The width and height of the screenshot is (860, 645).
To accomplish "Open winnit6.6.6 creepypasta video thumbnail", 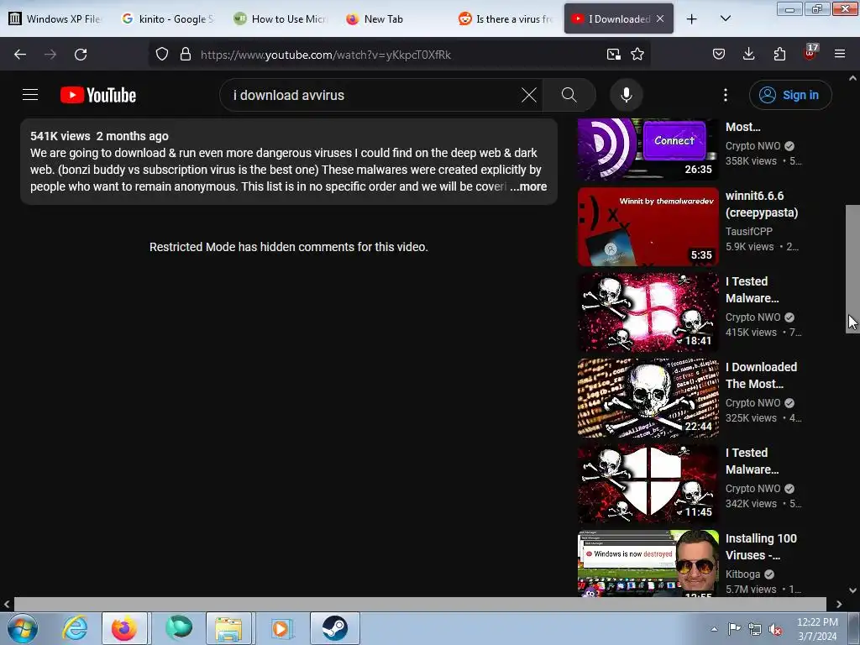I will coord(648,227).
